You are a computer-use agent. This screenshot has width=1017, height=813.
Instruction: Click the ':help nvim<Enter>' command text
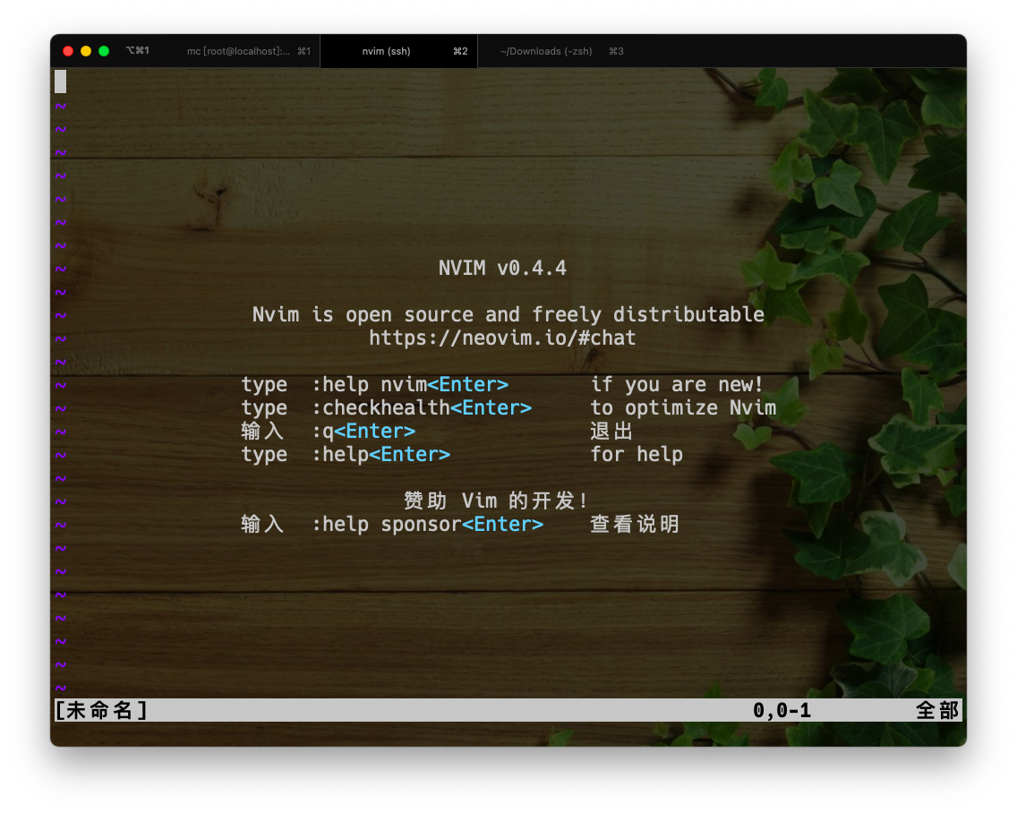410,385
